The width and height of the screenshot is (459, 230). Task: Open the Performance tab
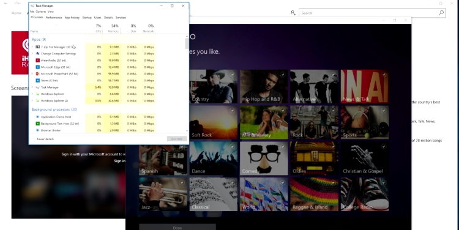tap(54, 18)
